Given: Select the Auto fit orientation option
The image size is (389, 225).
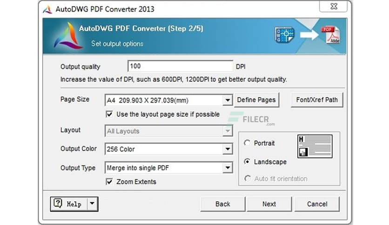Looking at the screenshot, I should (x=248, y=179).
